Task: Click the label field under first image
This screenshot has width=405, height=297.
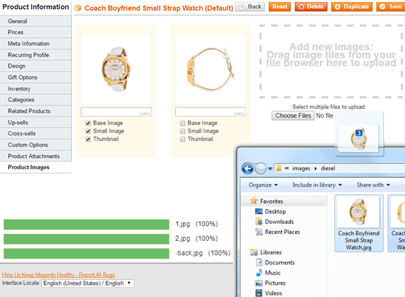Action: click(116, 112)
